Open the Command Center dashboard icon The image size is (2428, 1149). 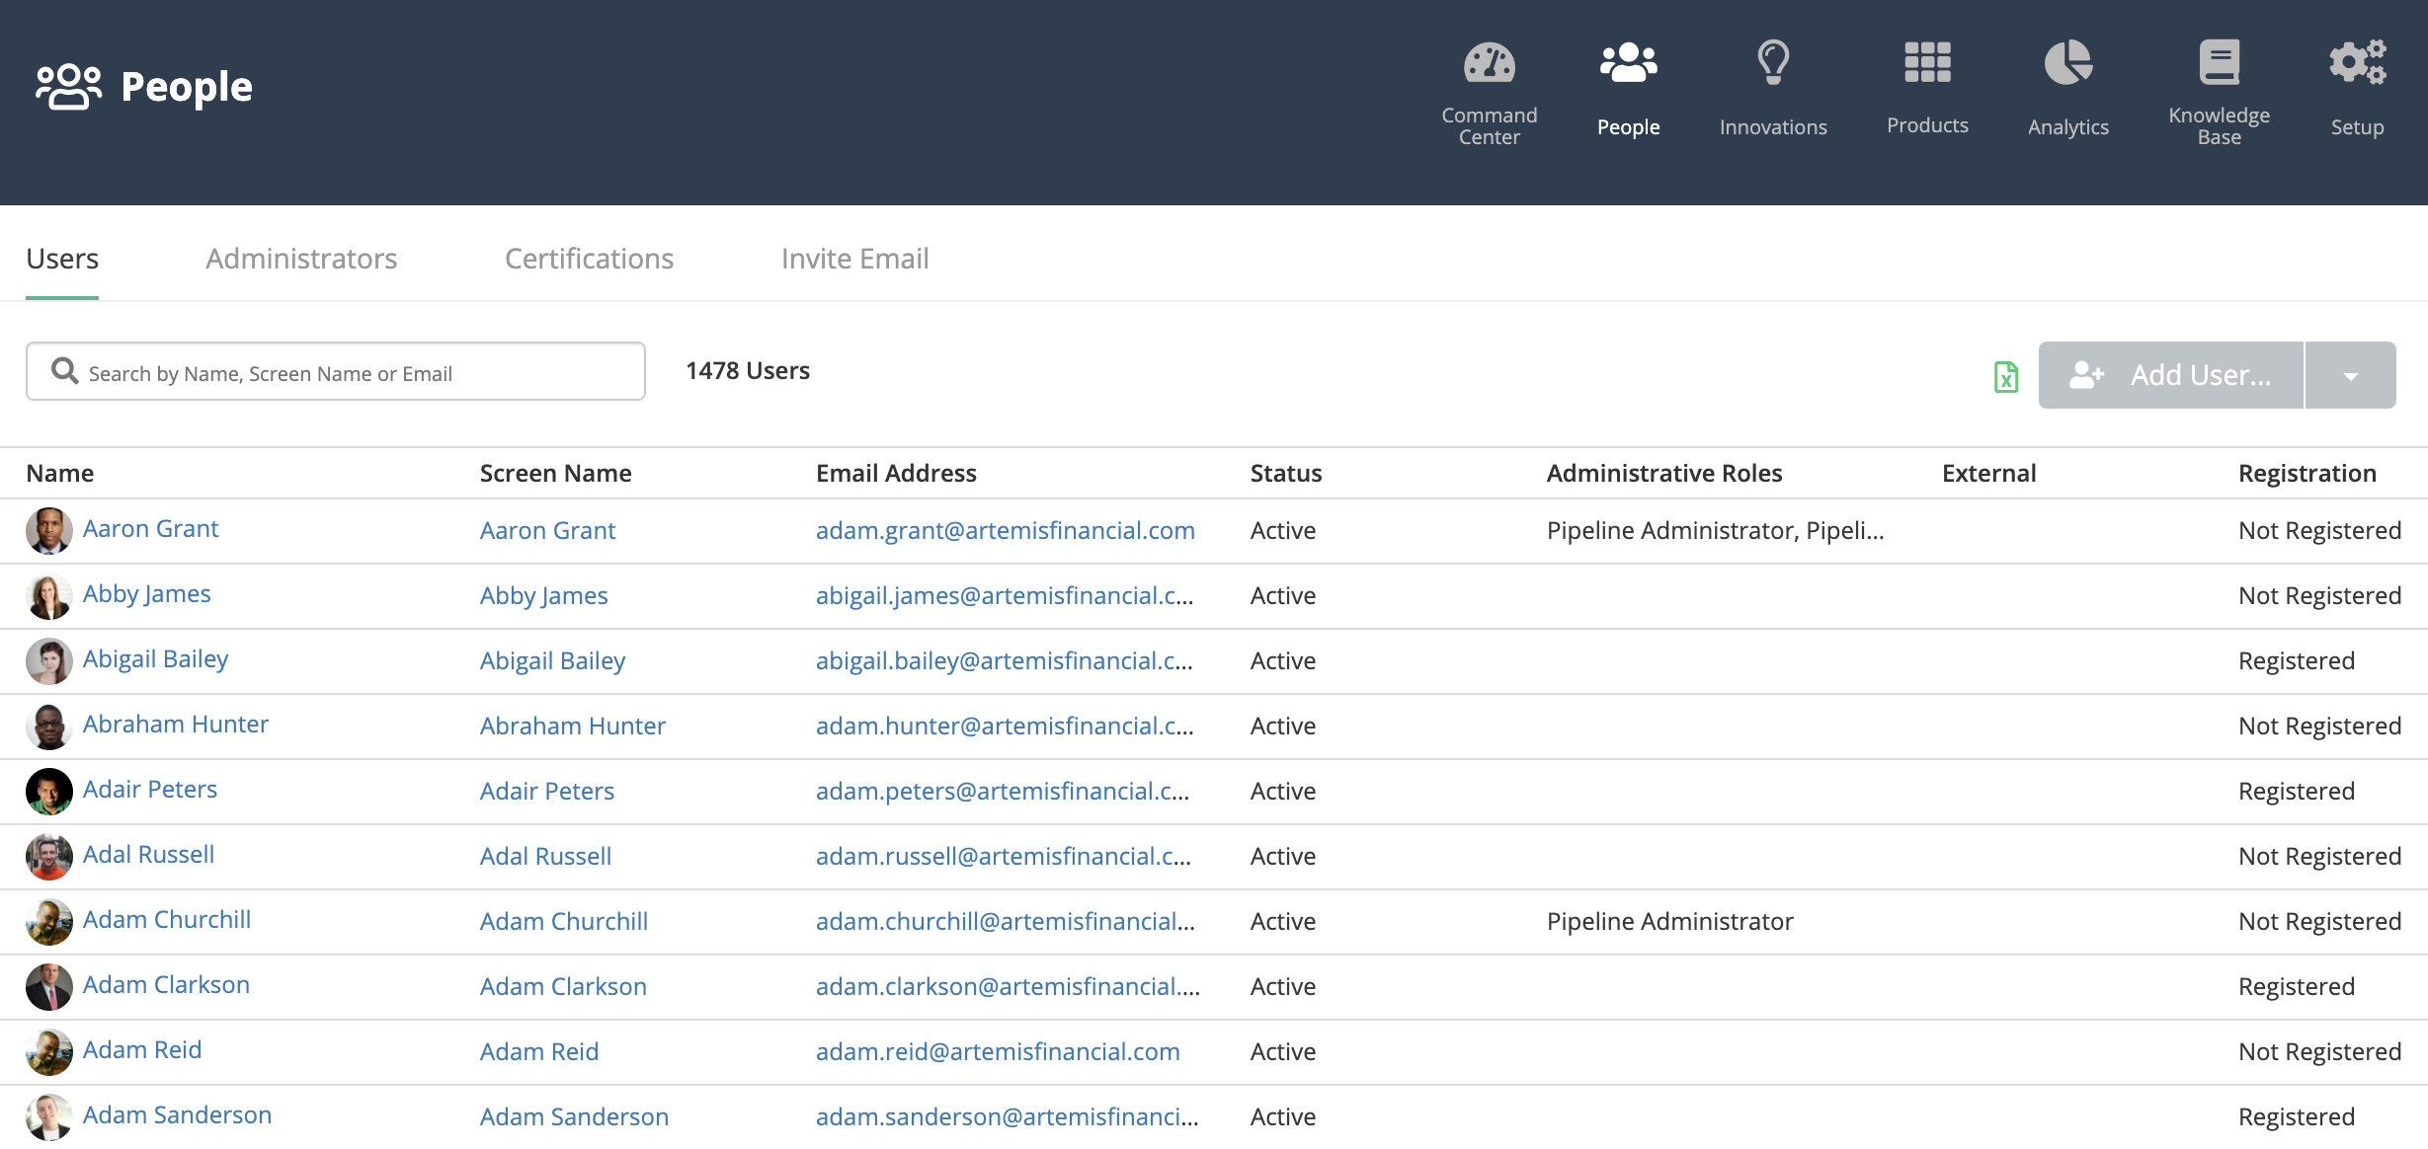pos(1489,63)
